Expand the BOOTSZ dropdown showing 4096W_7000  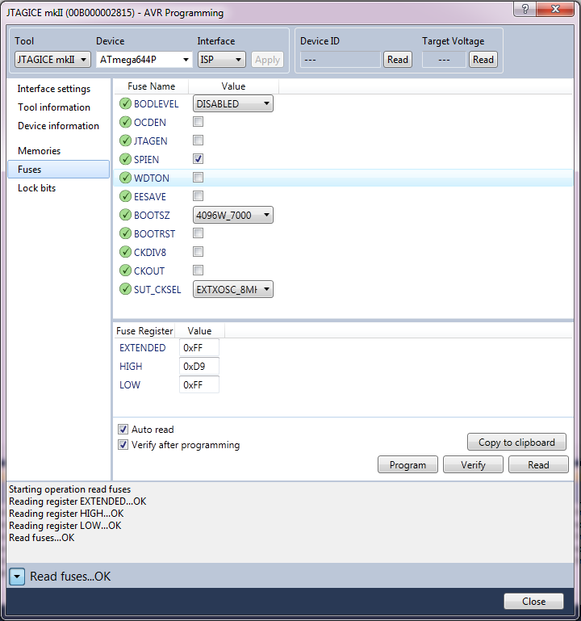point(232,215)
